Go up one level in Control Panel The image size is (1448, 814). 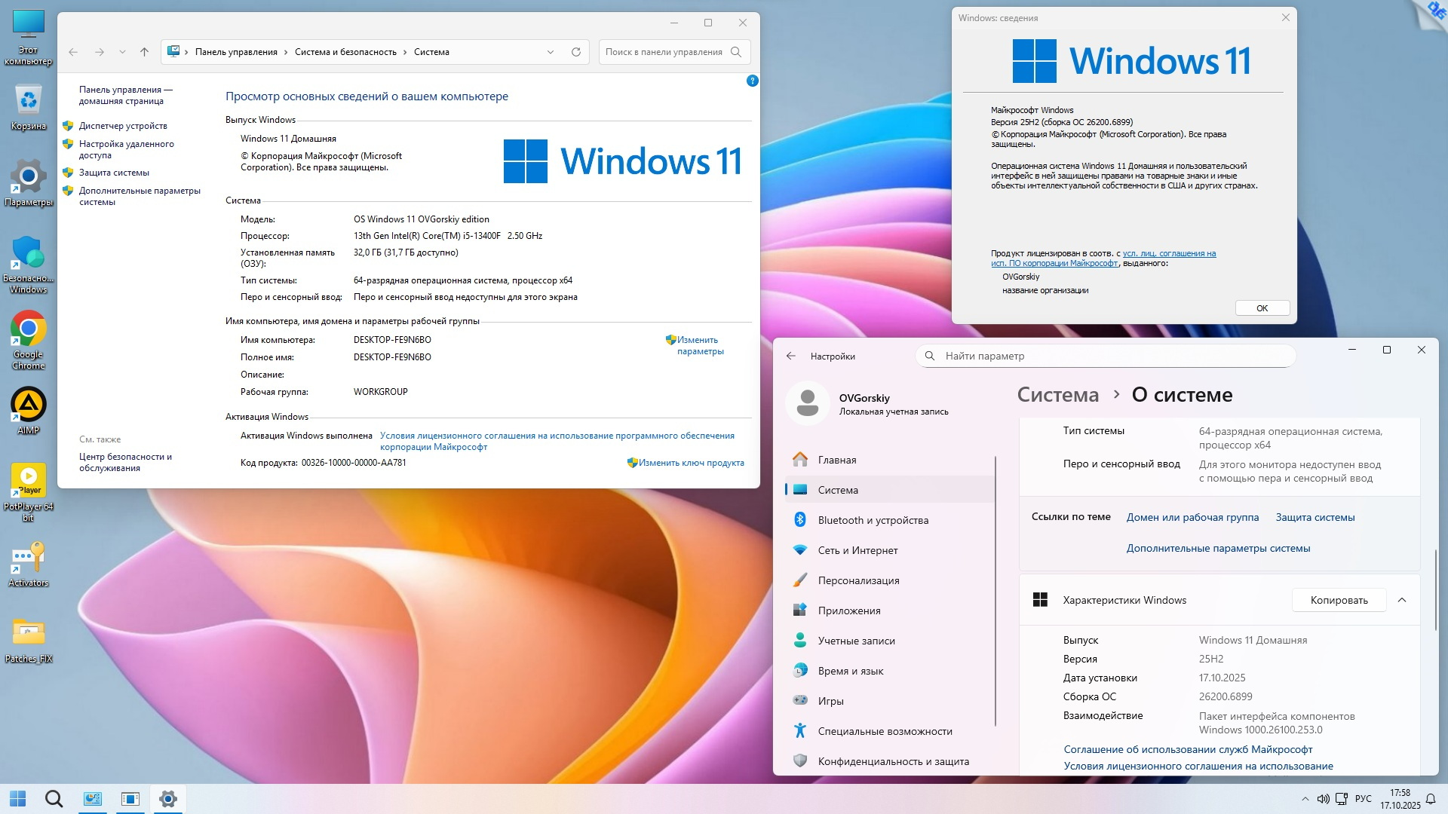pos(144,52)
